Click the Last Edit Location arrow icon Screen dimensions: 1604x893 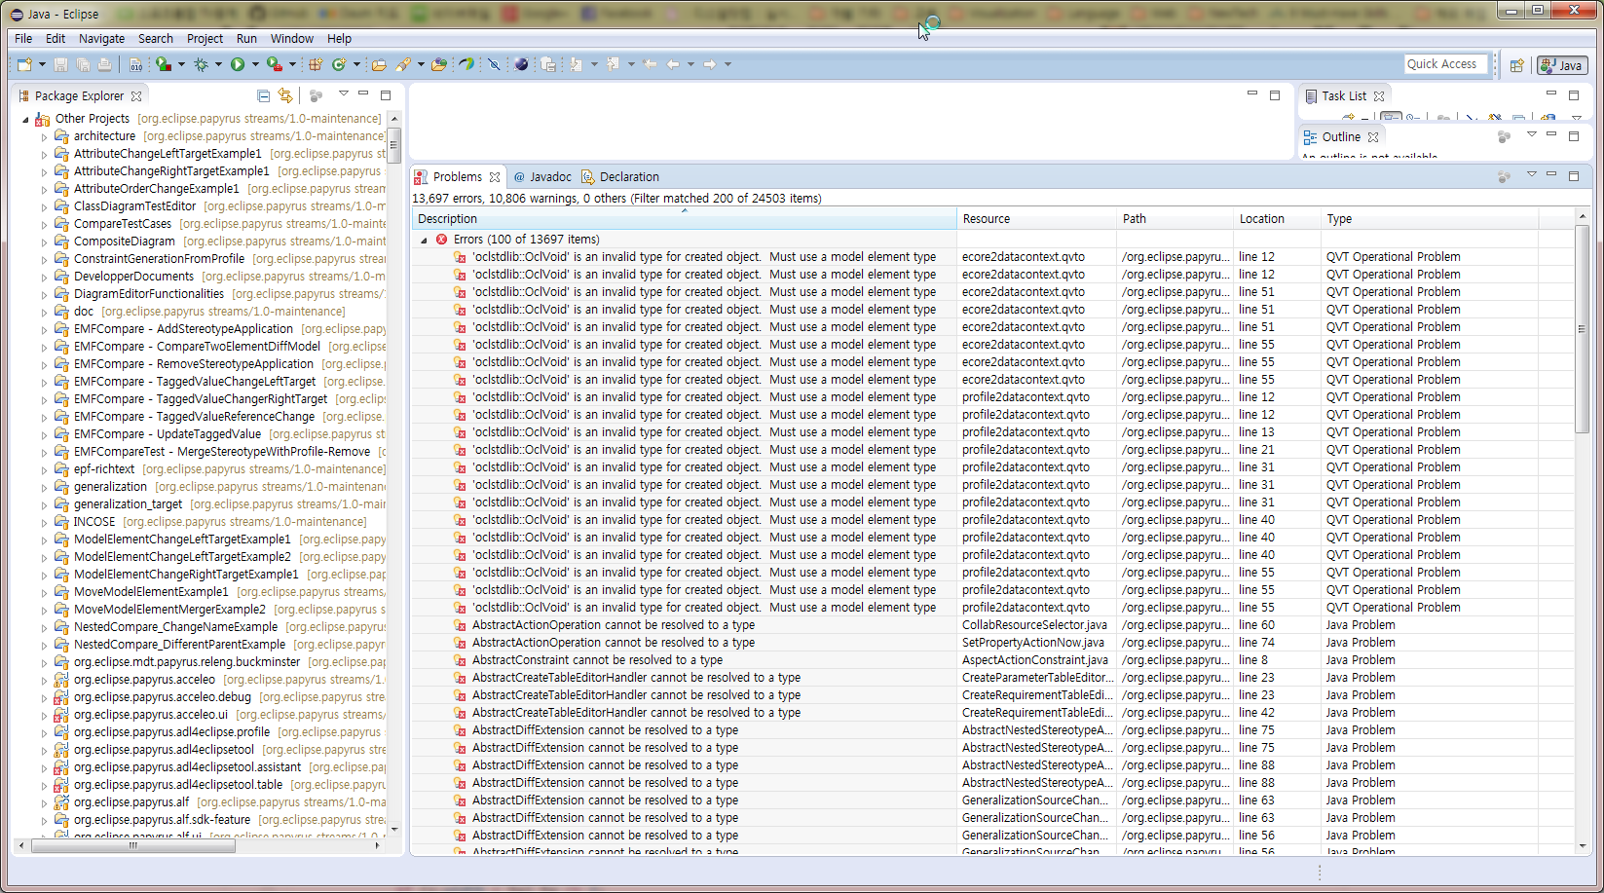(x=650, y=64)
